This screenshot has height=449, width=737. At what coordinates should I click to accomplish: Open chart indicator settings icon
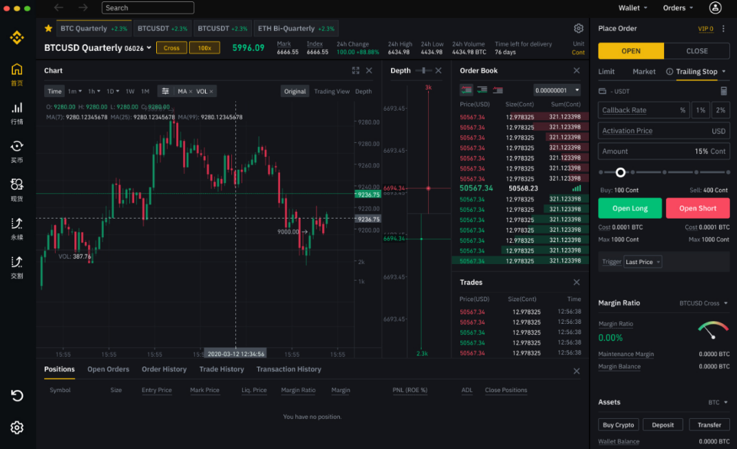point(165,91)
